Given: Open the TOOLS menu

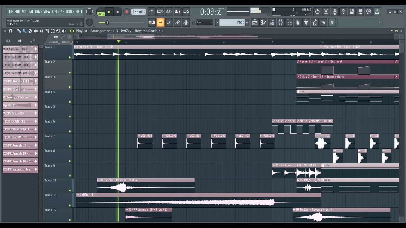Looking at the screenshot, I should (70, 12).
